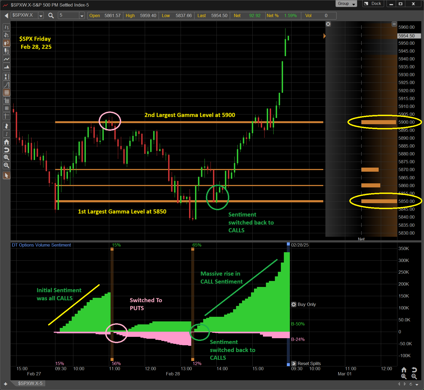Click the orange 5900 gamma bar
Screen dimensions: 424x390
click(379, 122)
